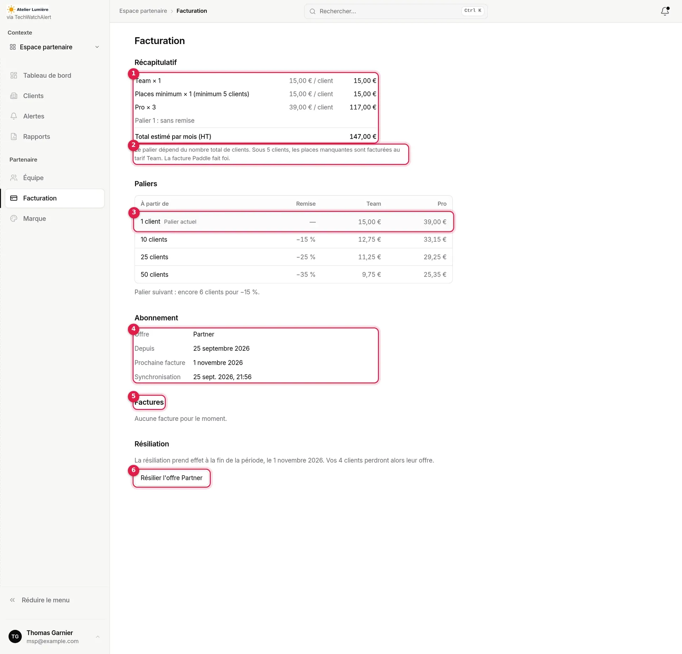Click the Facturation credit card icon
The height and width of the screenshot is (654, 682).
tap(14, 198)
